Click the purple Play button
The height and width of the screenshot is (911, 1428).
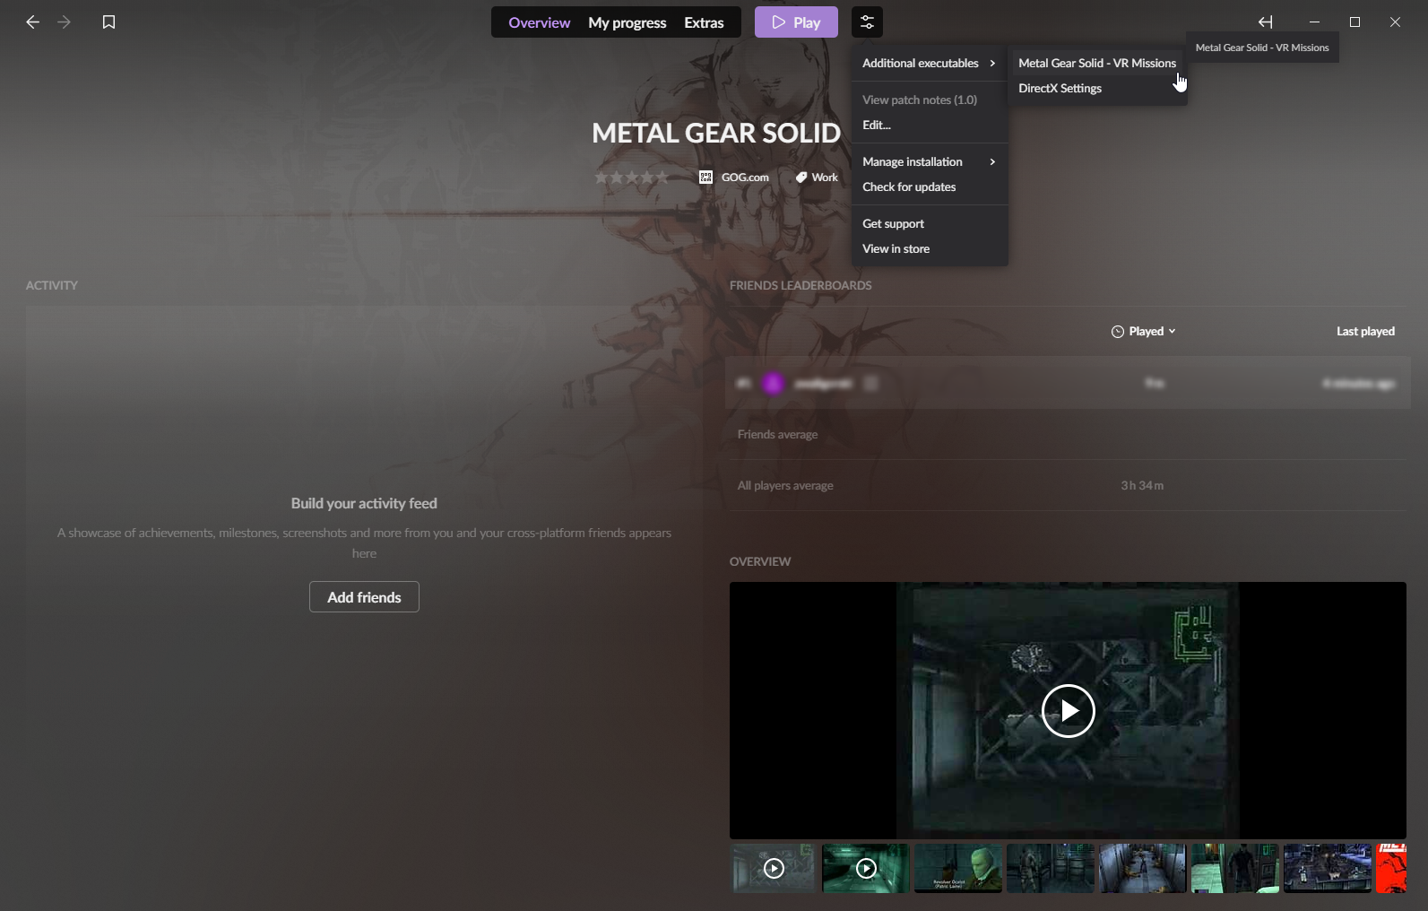pos(796,22)
